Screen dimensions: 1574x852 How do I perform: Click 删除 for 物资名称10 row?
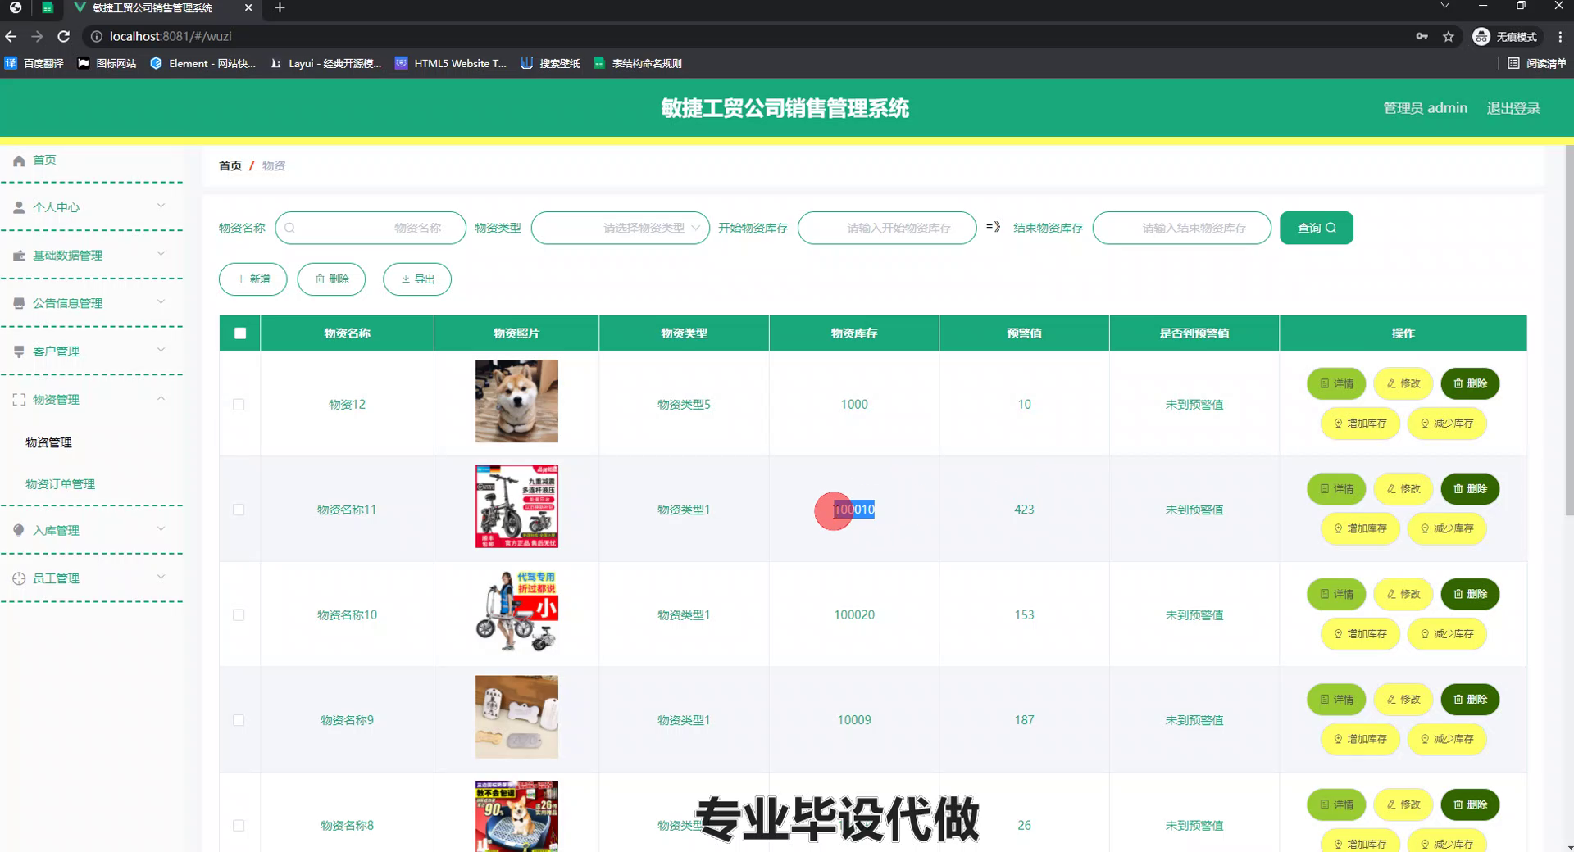pos(1470,595)
